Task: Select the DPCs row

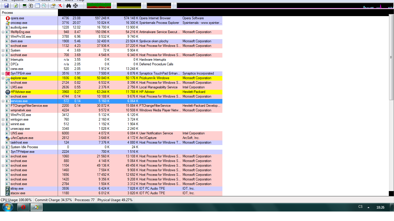Action: pos(111,64)
